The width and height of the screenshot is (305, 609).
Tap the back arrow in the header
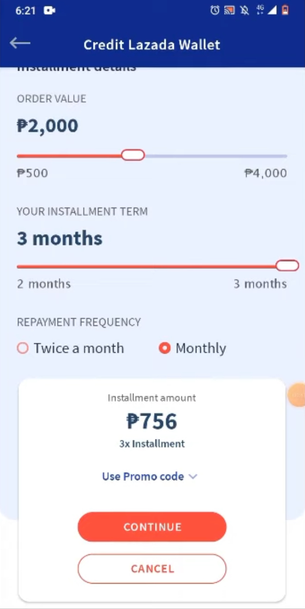[20, 43]
